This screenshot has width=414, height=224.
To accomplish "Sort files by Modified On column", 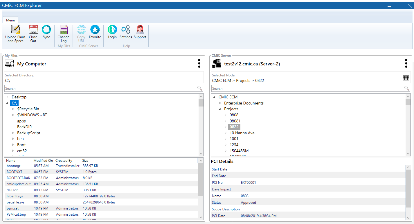I will pos(43,160).
